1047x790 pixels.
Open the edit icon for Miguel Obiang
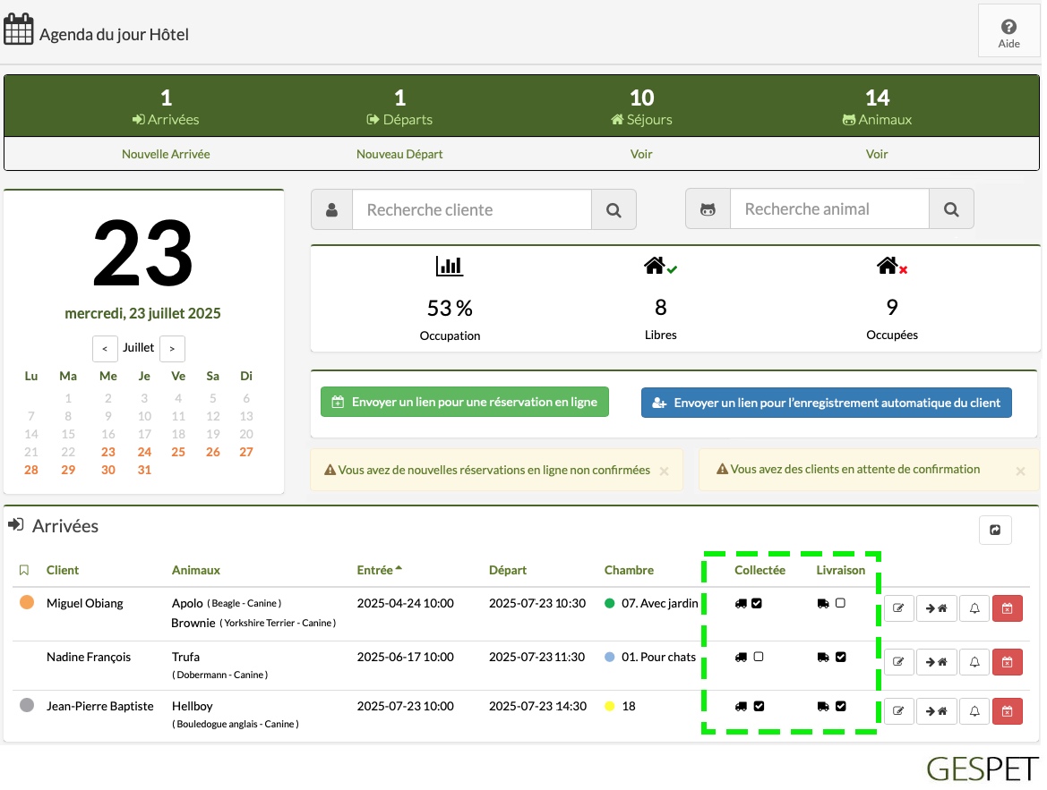898,608
